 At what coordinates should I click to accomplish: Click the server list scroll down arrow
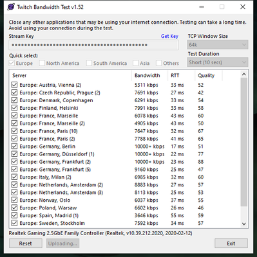[244, 224]
